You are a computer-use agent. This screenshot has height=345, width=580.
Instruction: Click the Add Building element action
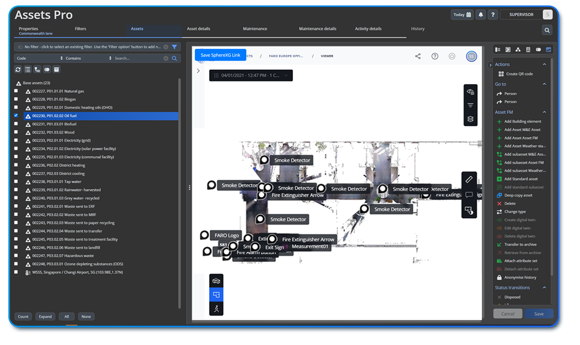(519, 121)
